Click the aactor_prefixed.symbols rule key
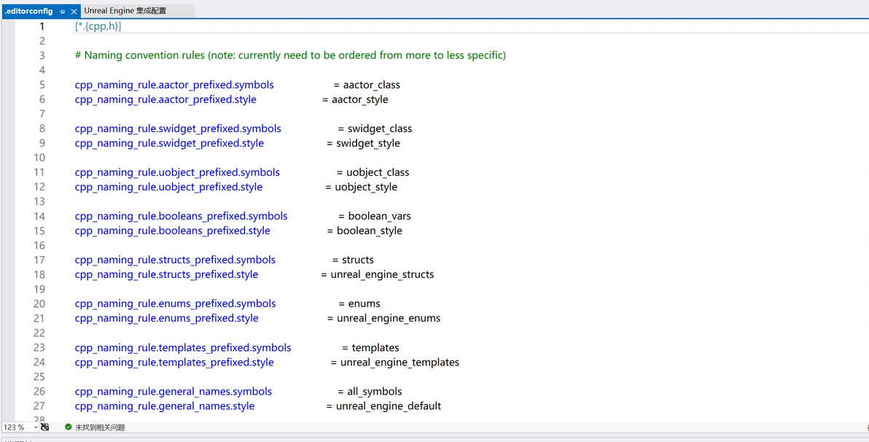 tap(174, 85)
